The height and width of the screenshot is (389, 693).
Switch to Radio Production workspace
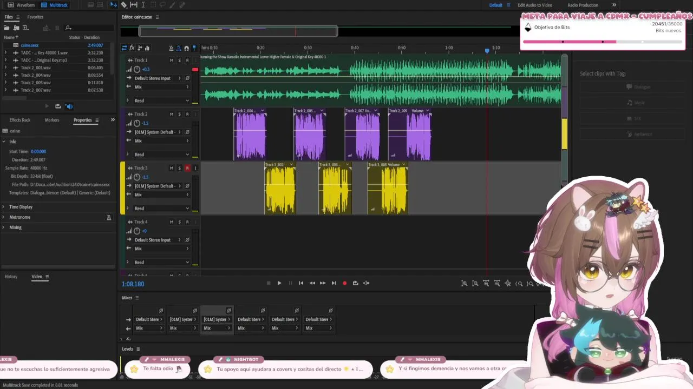pyautogui.click(x=583, y=5)
